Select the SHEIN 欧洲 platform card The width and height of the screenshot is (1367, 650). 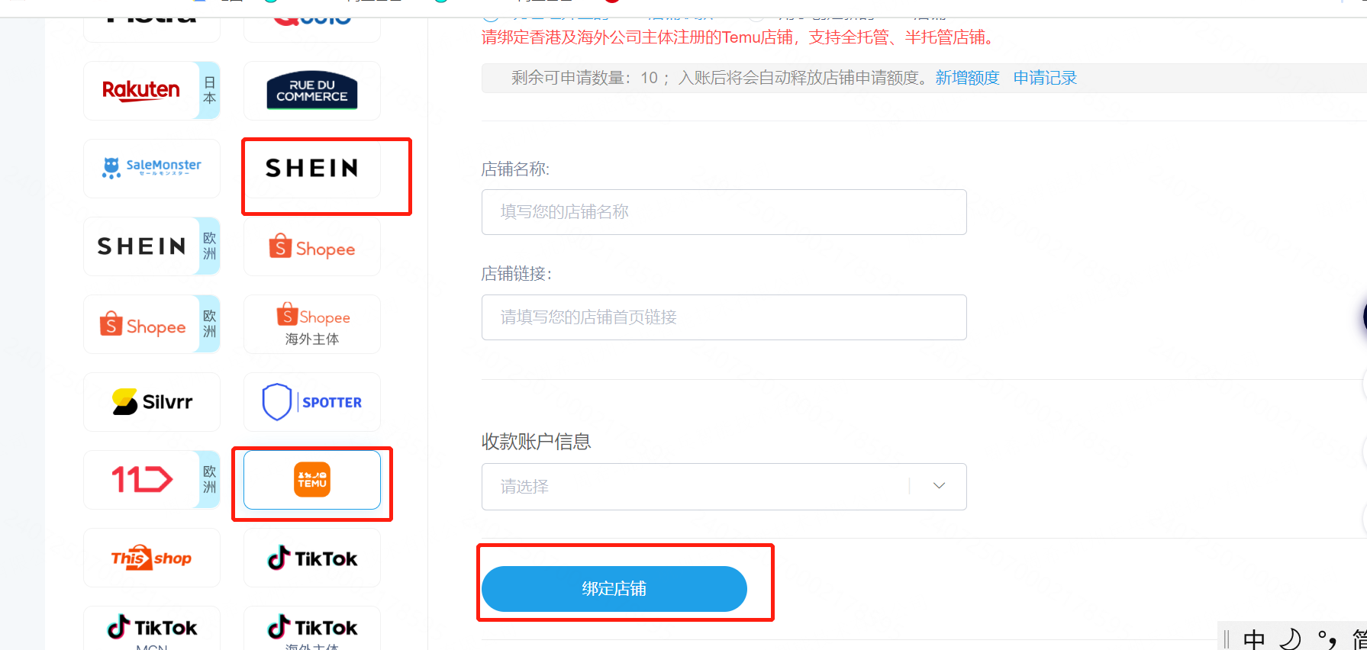tap(152, 246)
